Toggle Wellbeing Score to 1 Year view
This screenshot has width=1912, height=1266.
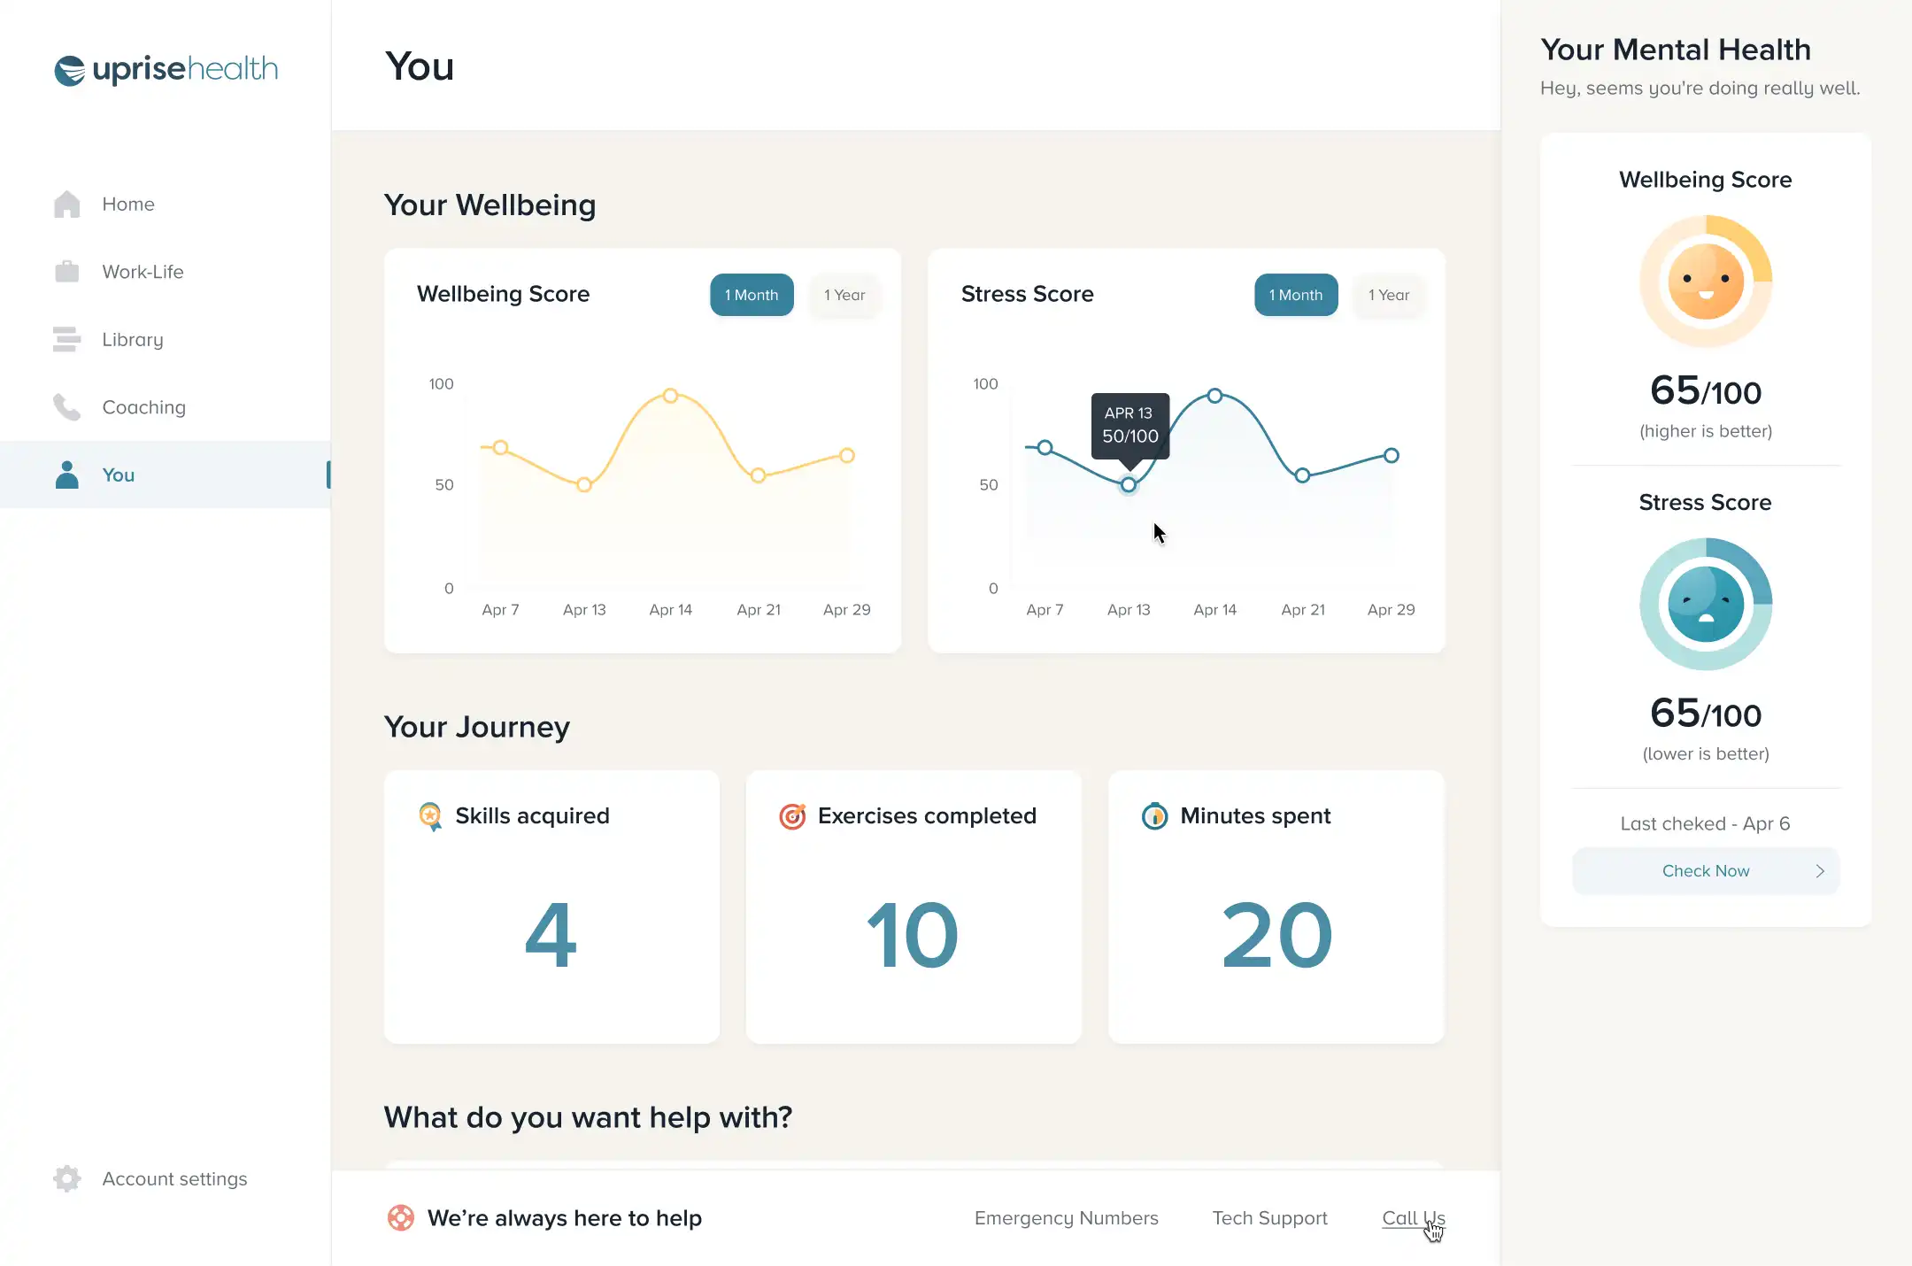pos(844,294)
